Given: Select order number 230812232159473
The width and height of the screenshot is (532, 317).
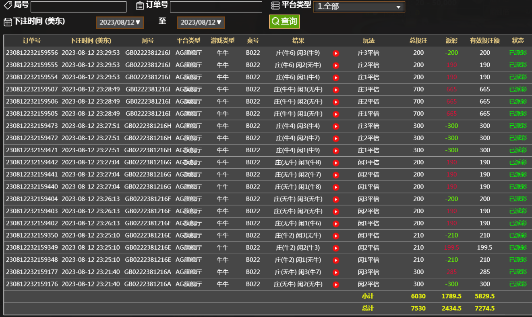Looking at the screenshot, I should (x=32, y=126).
